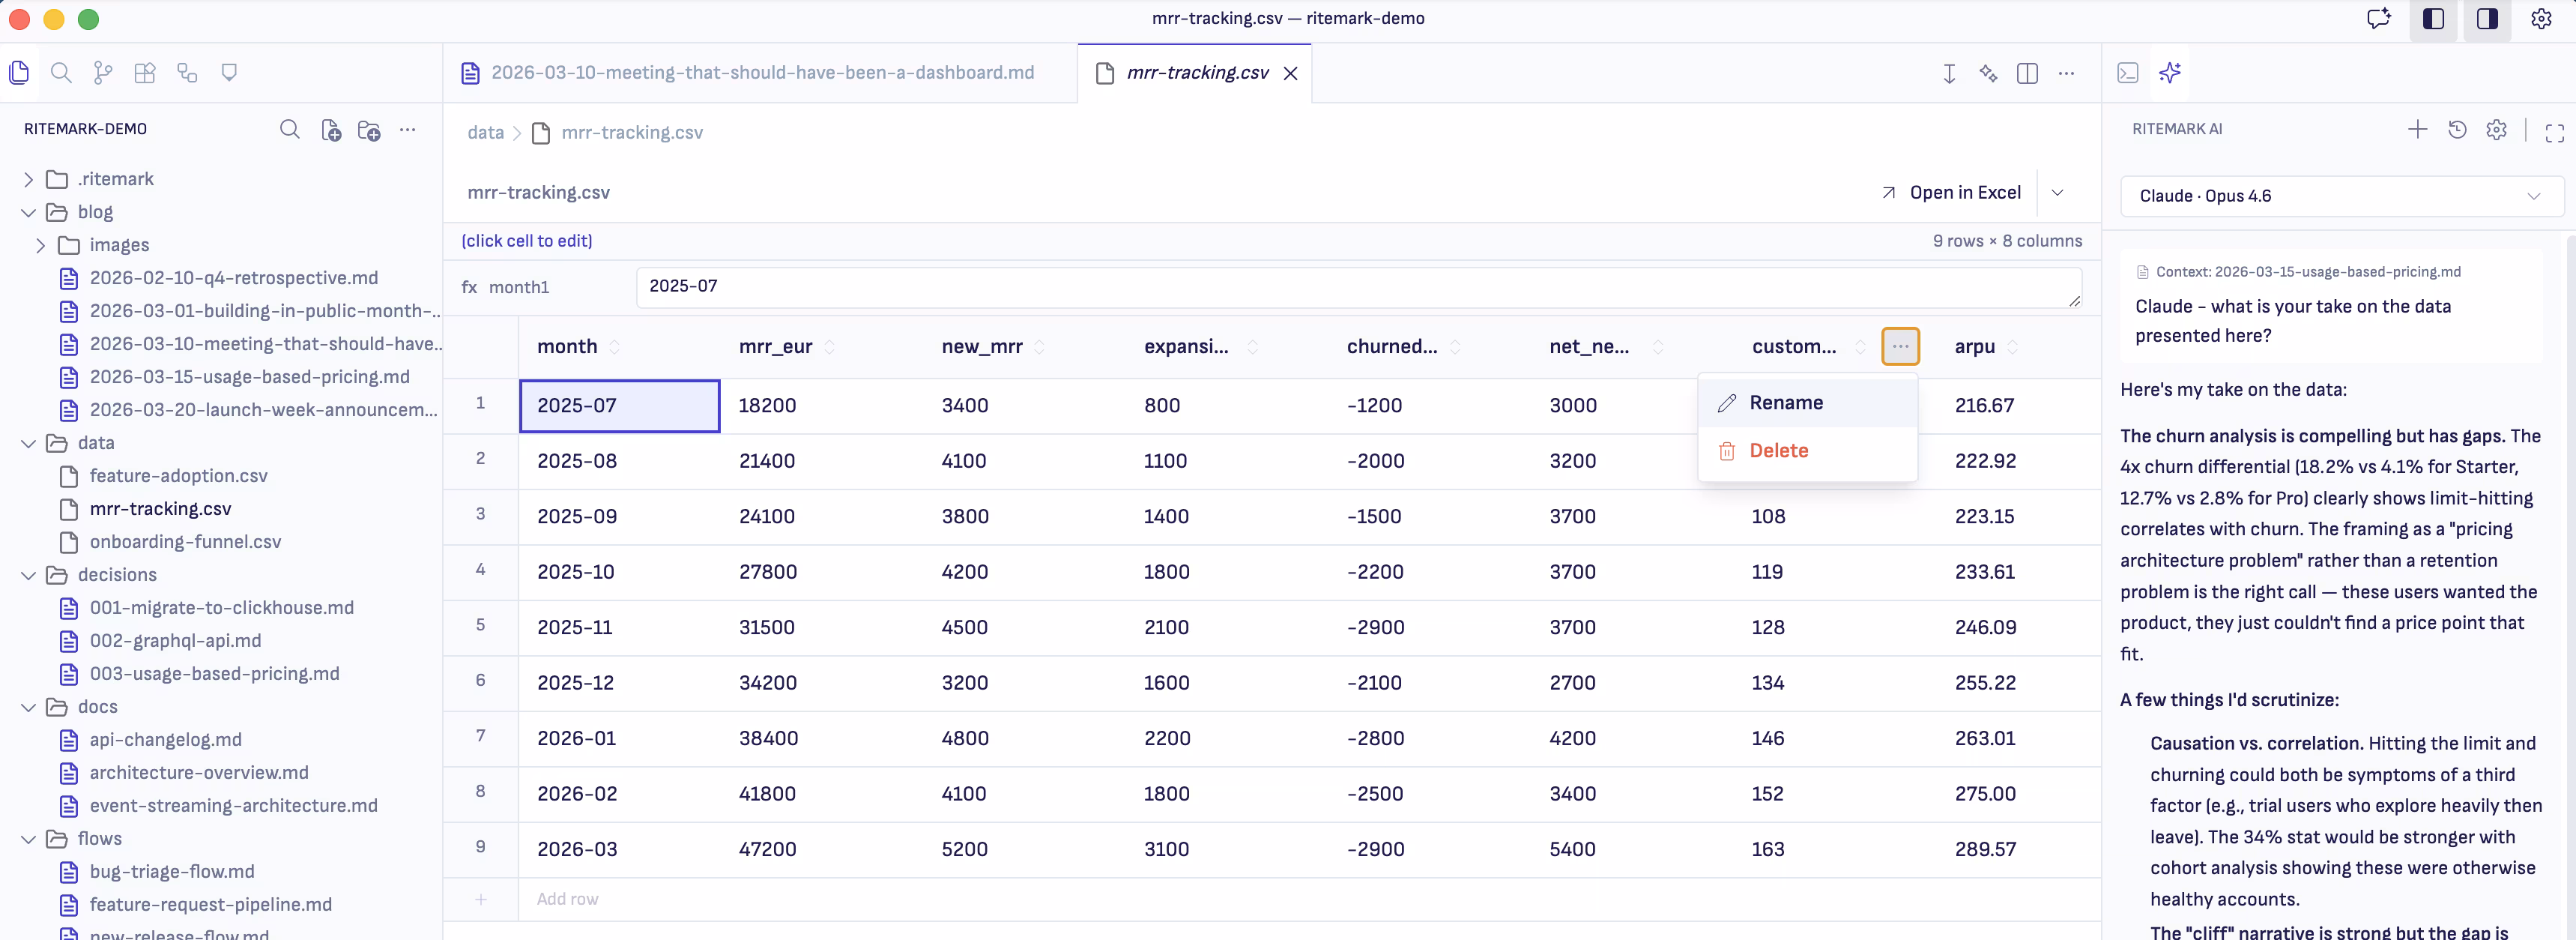Select the source control branch icon
The width and height of the screenshot is (2576, 940).
click(x=102, y=72)
